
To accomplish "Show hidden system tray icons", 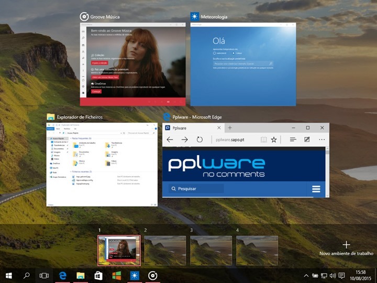I will pyautogui.click(x=306, y=276).
